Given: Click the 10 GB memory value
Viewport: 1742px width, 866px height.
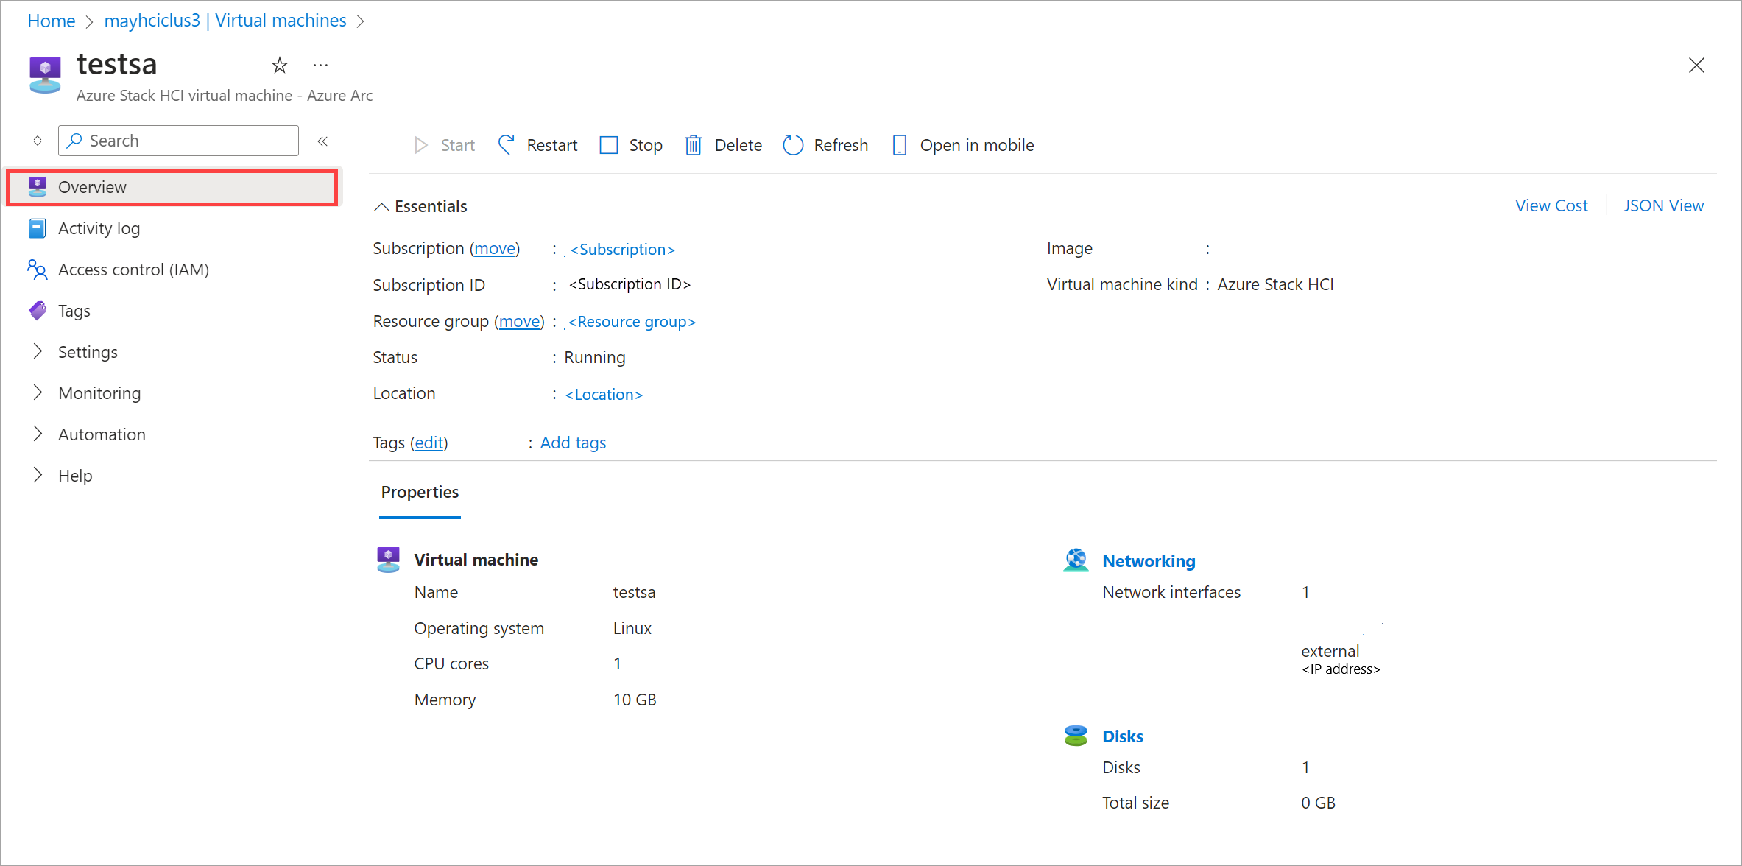Looking at the screenshot, I should (x=635, y=700).
